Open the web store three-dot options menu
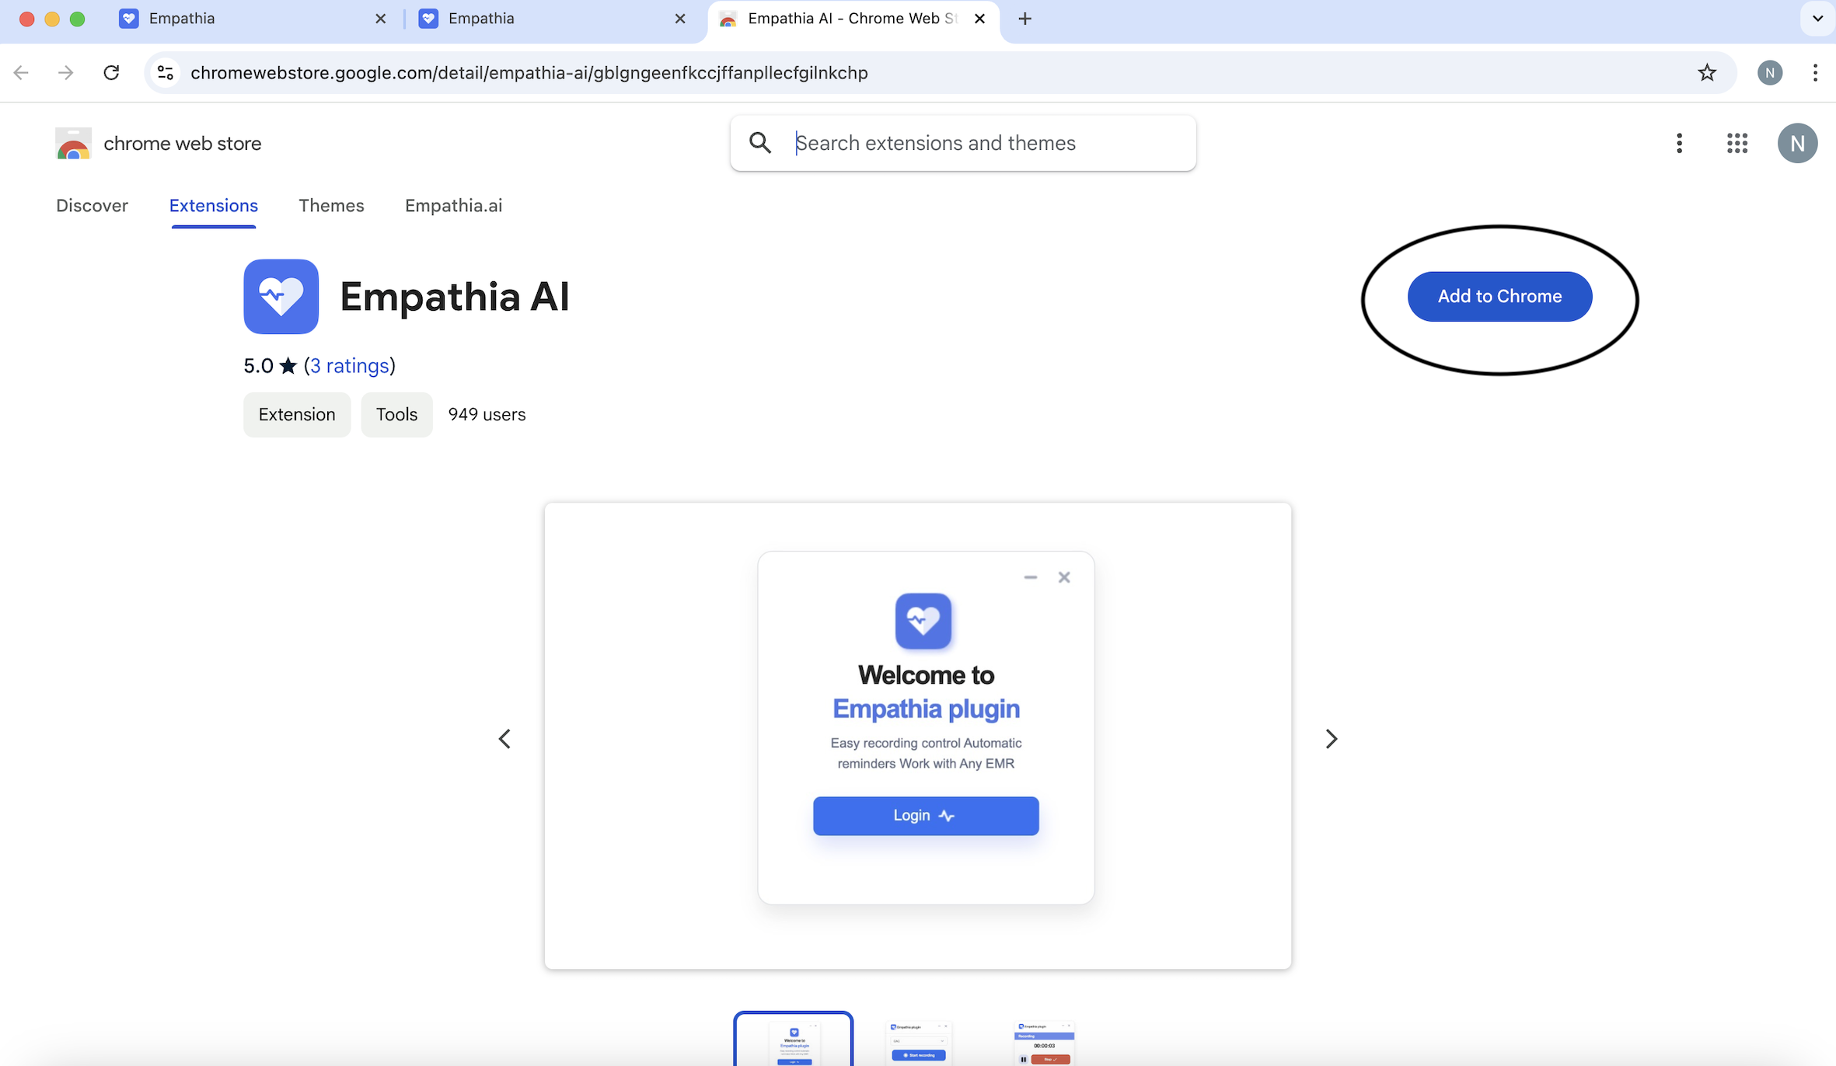 click(x=1679, y=143)
